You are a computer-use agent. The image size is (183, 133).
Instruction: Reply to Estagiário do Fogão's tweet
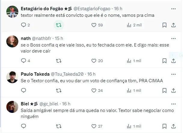(24, 25)
